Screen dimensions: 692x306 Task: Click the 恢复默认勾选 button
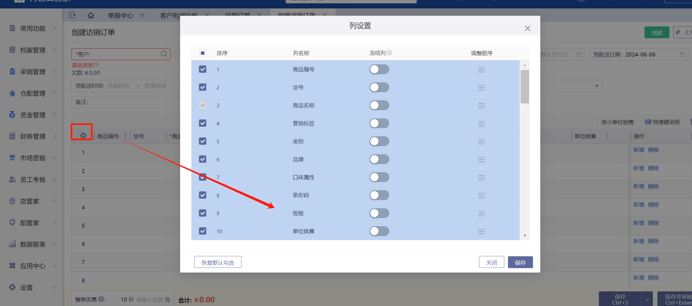[x=218, y=262]
